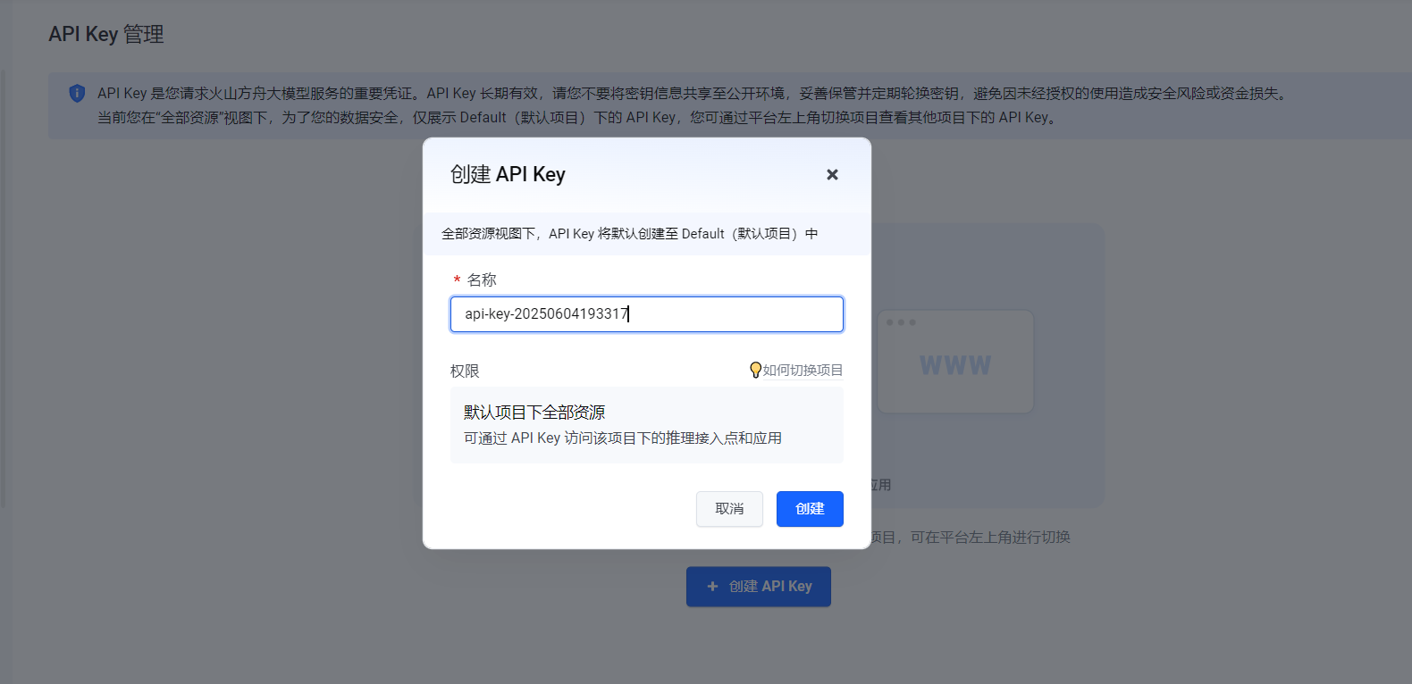Click the 权限 label

click(x=465, y=371)
